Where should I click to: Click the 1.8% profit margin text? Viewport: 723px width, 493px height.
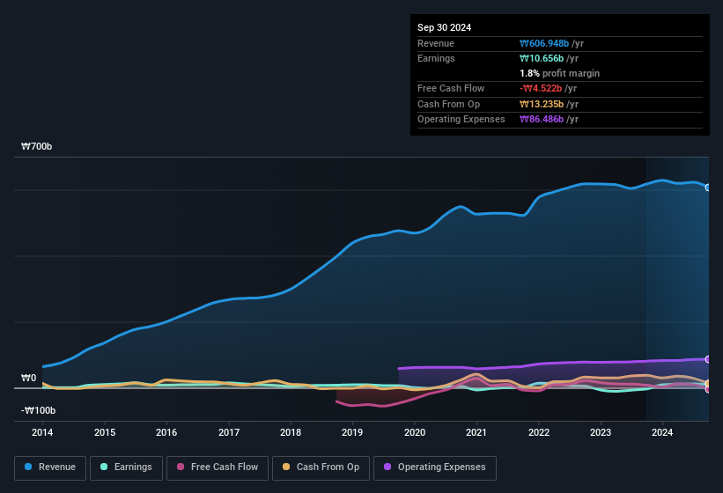559,73
